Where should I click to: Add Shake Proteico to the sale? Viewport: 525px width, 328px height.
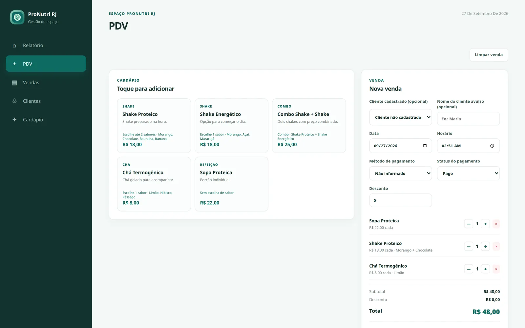click(154, 126)
